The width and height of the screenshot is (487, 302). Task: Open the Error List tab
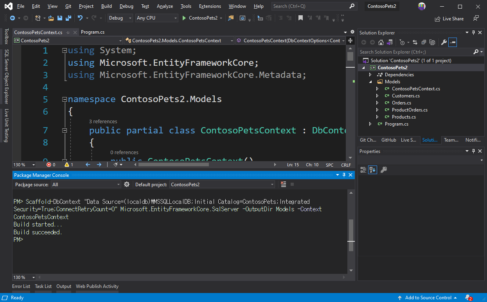pos(21,286)
